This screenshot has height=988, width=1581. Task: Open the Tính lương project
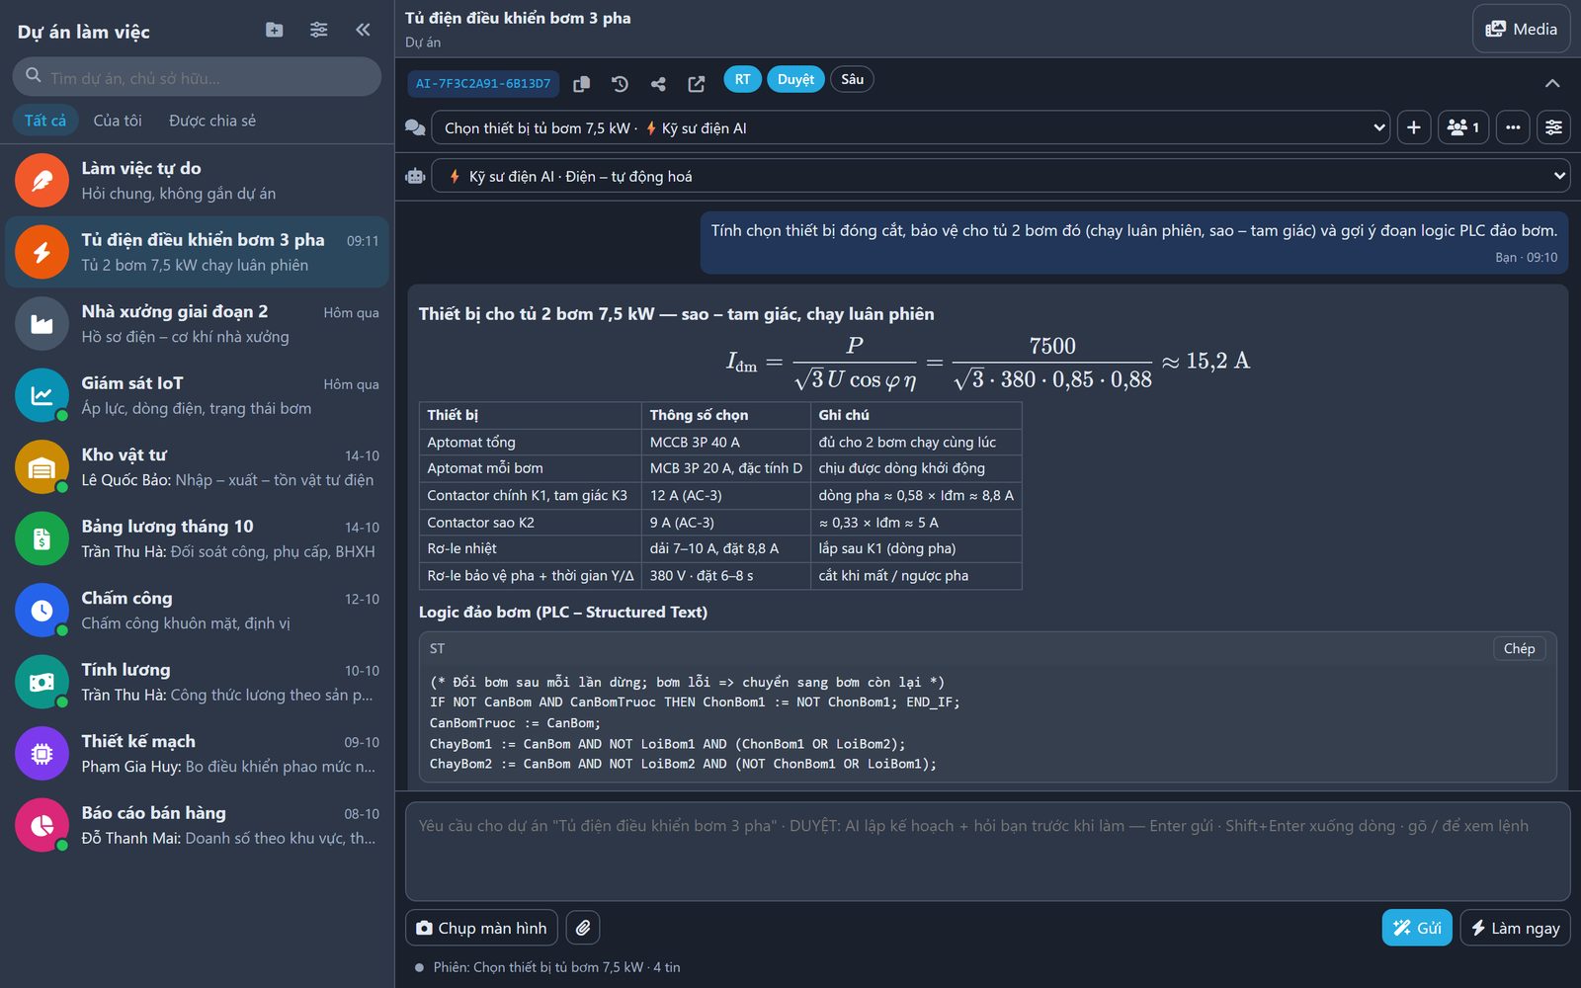point(197,682)
